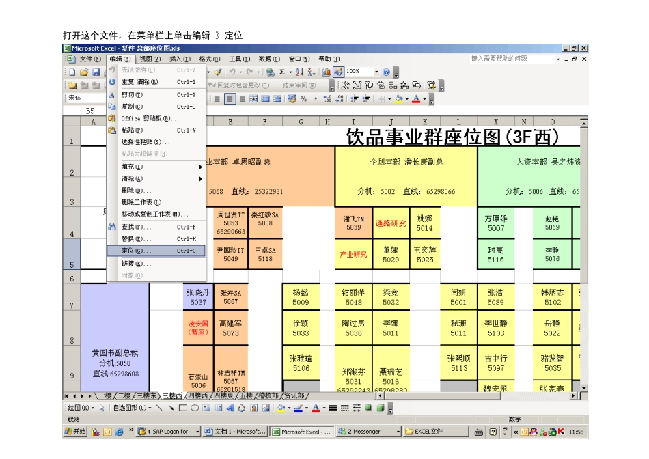Click the Currency style icon
The width and height of the screenshot is (649, 459).
click(x=292, y=99)
